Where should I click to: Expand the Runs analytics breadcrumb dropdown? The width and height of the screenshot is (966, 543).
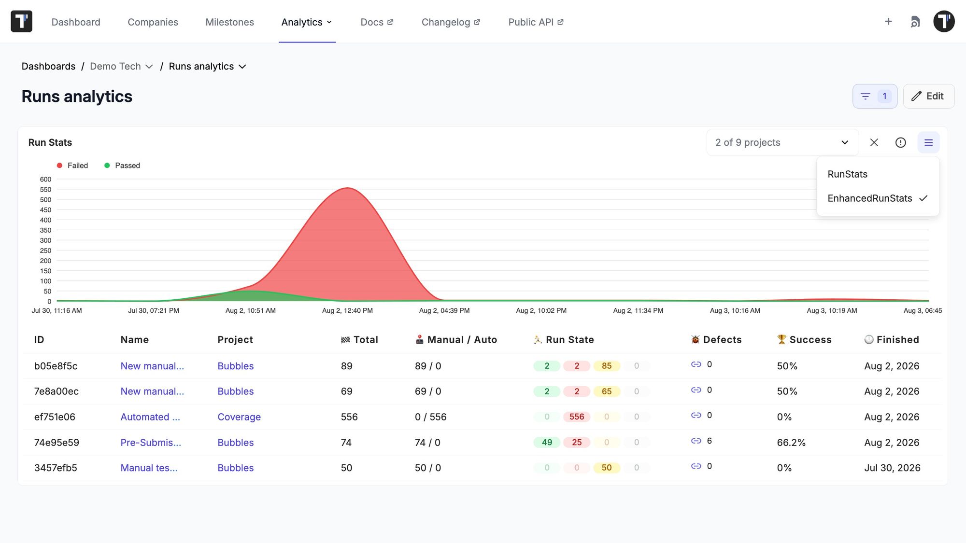(x=207, y=67)
